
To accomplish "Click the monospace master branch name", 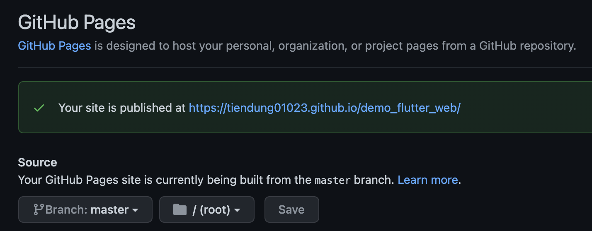I will point(332,180).
